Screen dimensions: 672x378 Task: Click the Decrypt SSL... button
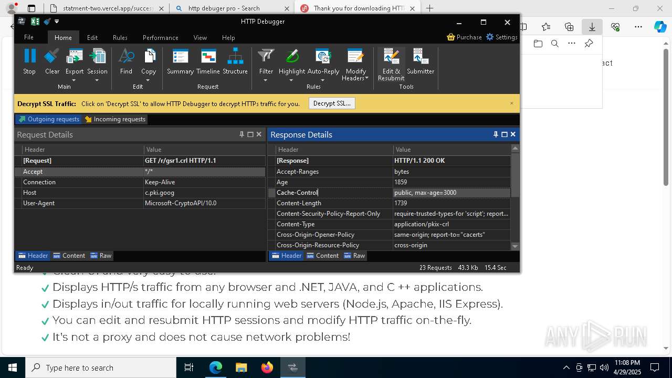coord(332,103)
